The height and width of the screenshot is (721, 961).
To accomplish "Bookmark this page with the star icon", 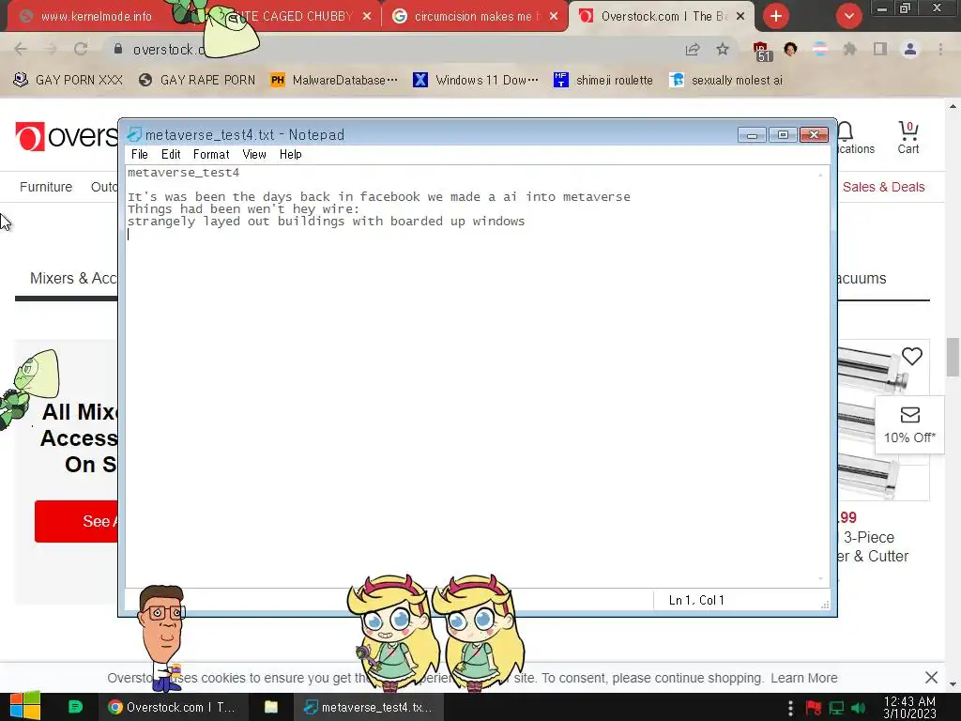I will 723,49.
